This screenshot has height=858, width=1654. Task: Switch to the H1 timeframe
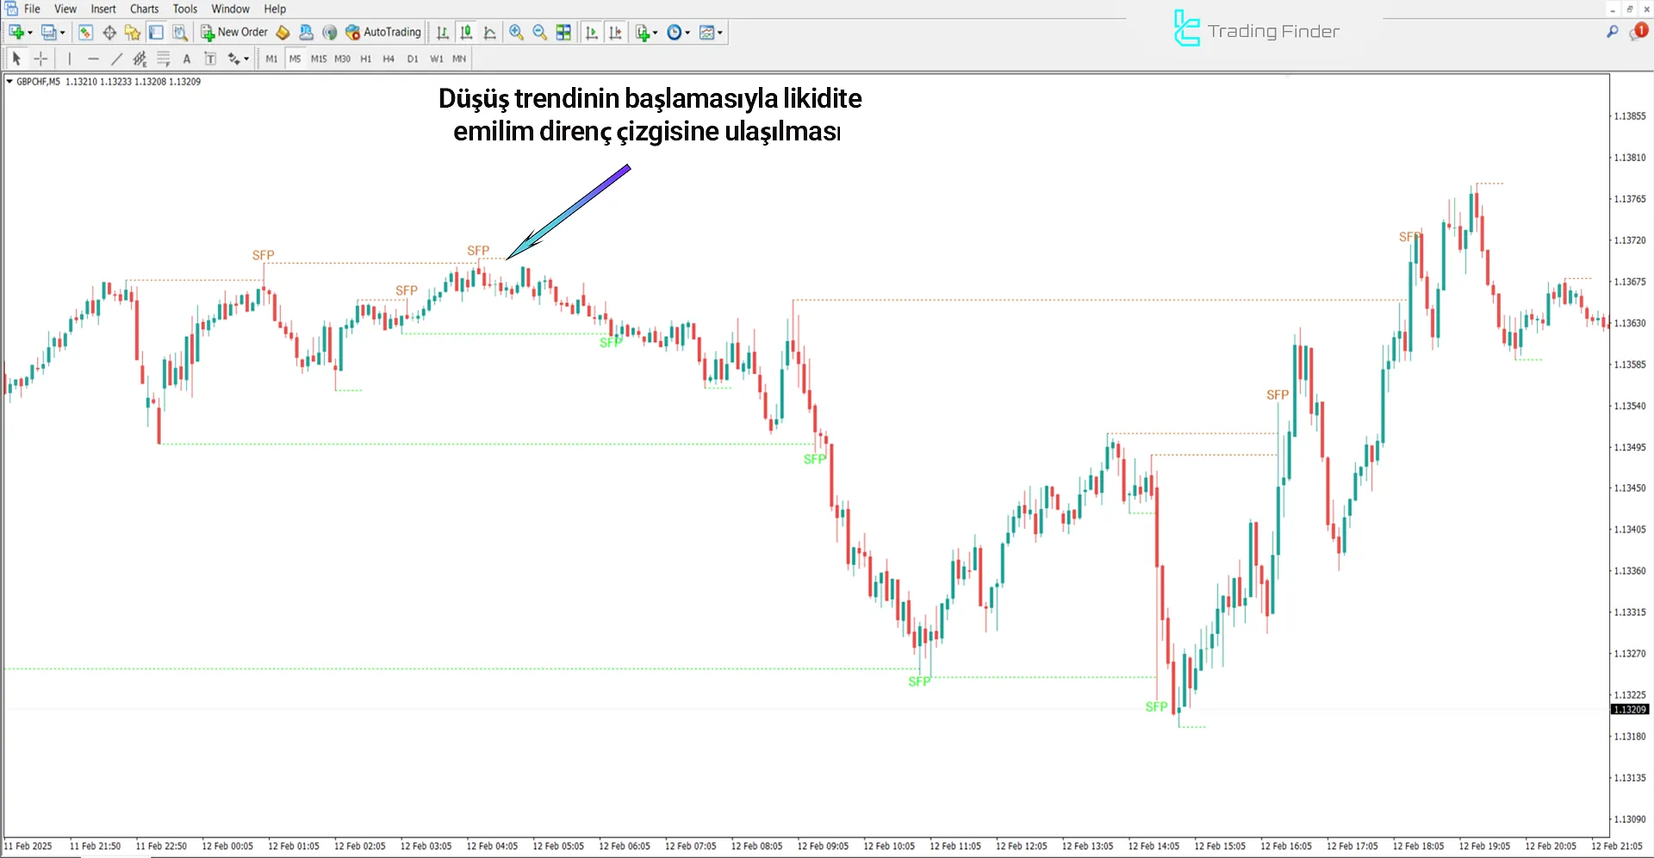365,59
